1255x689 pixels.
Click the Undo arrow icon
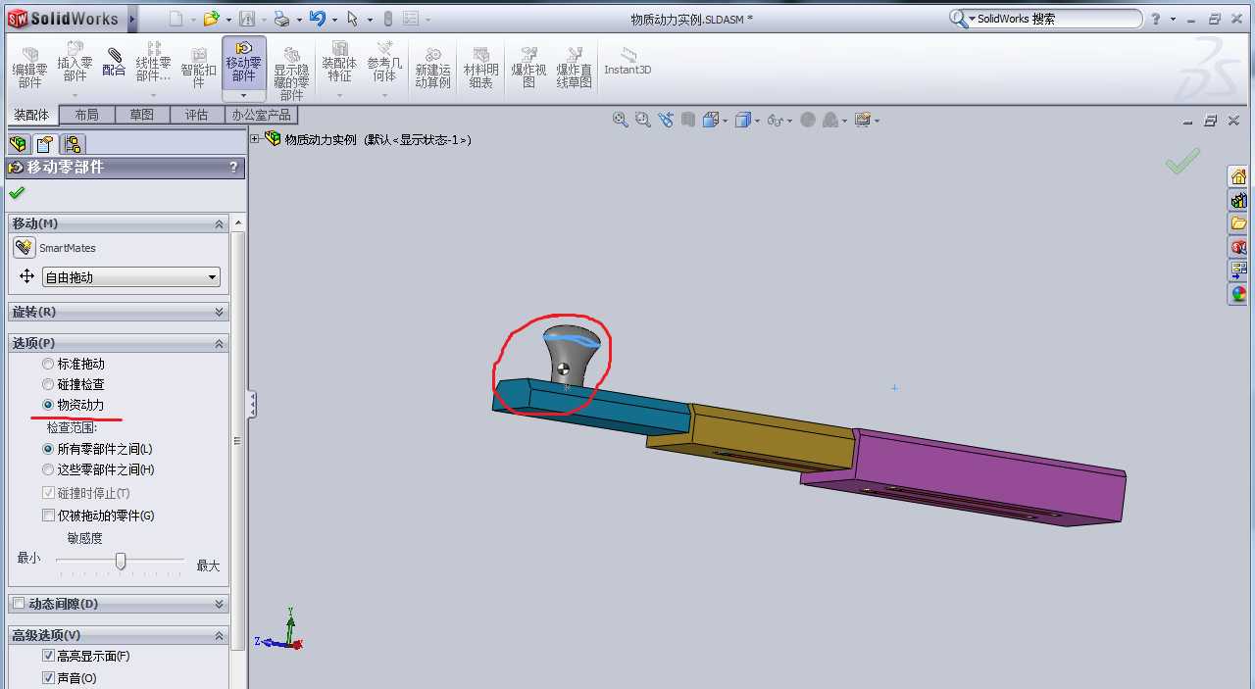(317, 19)
